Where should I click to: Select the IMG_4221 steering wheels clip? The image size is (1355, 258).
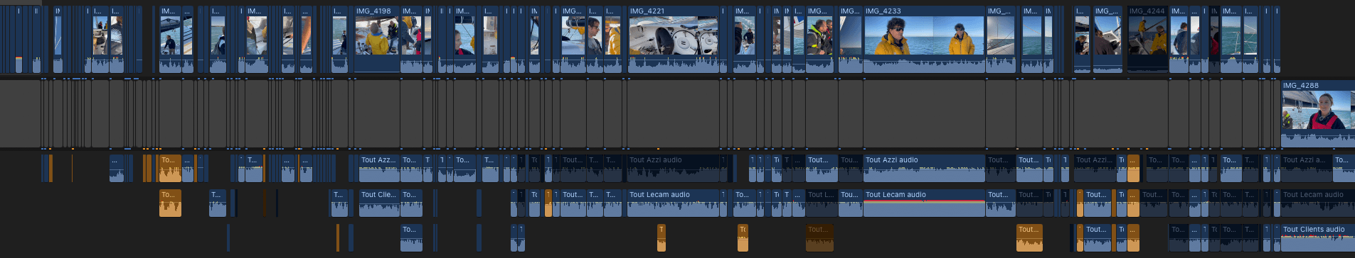click(x=674, y=40)
